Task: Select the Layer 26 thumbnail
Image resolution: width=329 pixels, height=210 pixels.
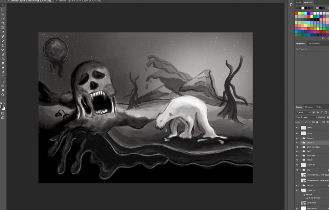Action: [x=303, y=165]
